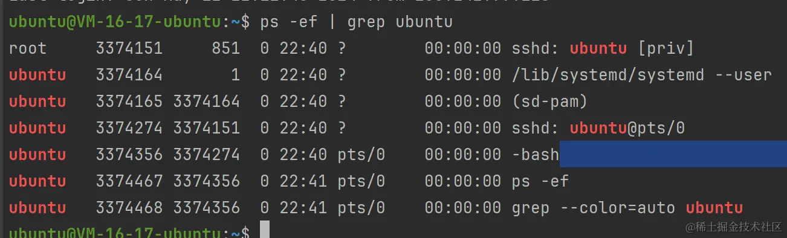Click the green "ubuntu@VM-16-17-ubuntu" prompt at top

tap(114, 22)
